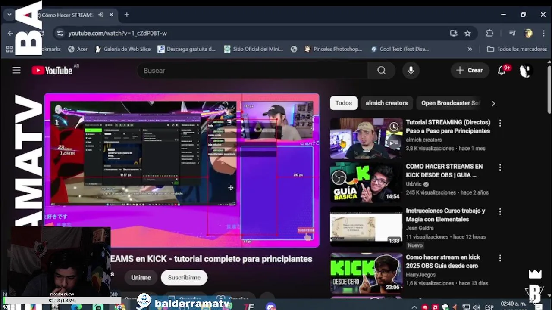Click the add to queue icon on first thumbnail
Screen dimensions: 552x310
tap(394, 143)
